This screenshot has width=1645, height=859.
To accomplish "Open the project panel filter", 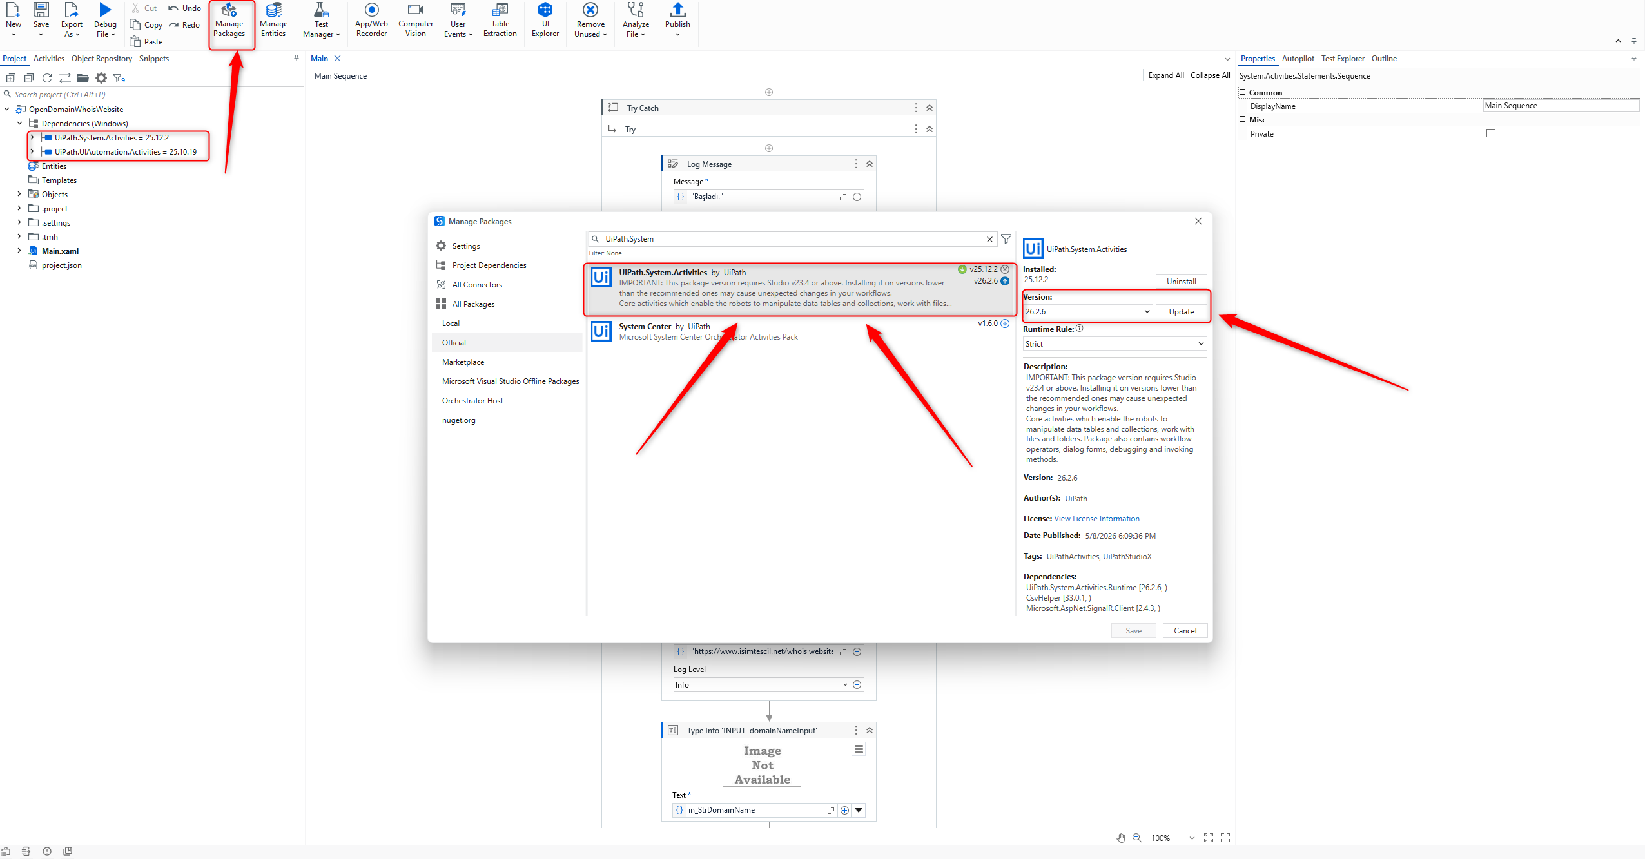I will click(119, 78).
